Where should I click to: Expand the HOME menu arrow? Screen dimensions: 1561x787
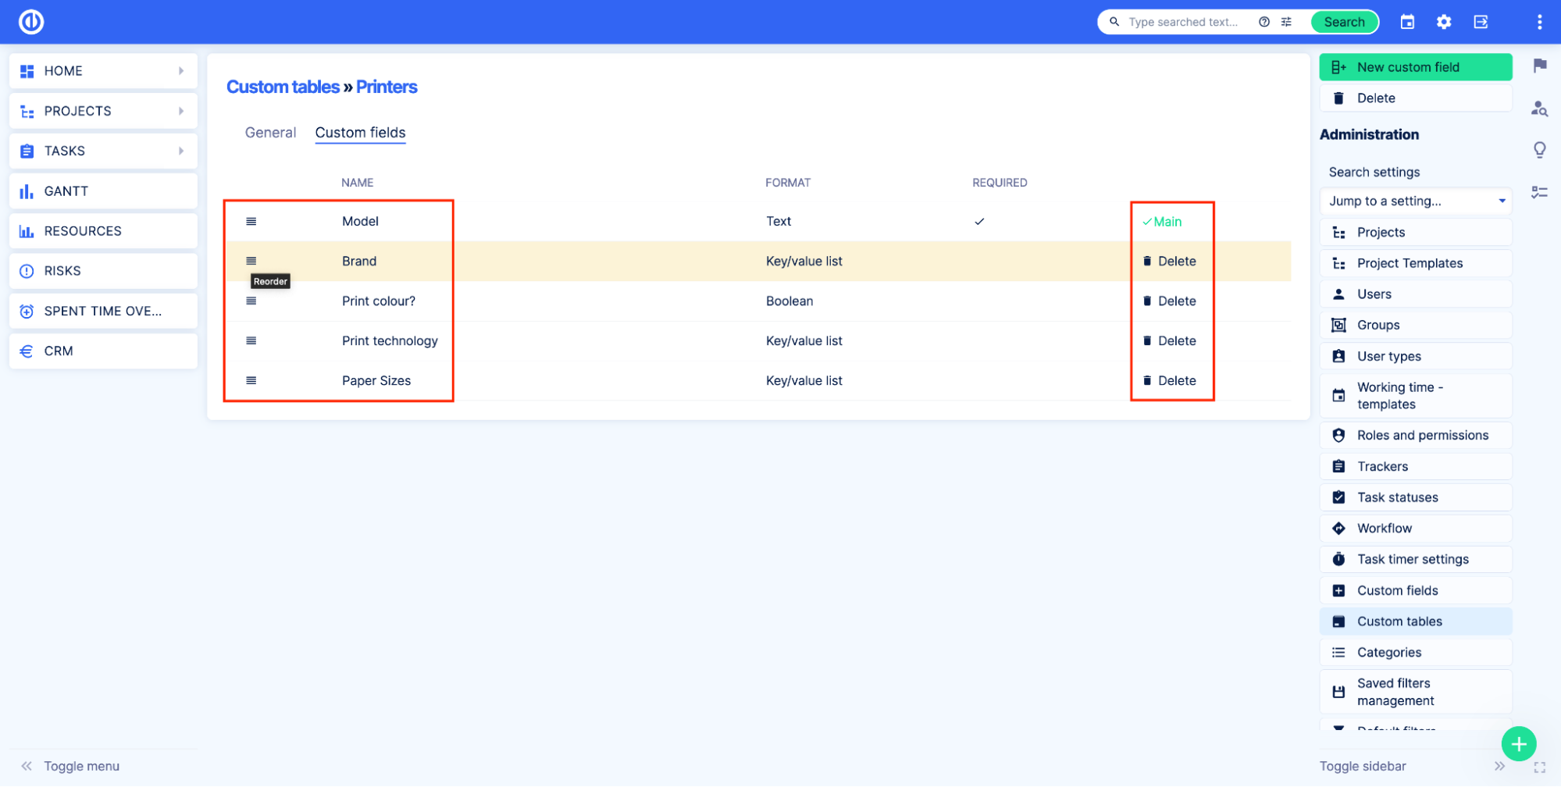point(181,71)
